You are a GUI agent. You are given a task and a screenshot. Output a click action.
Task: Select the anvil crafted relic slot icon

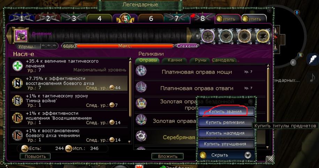coord(263,36)
